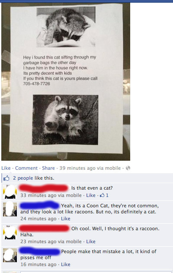The image size is (173, 273).
Task: Open avatar of 'Is that even a cat?' commenter
Action: [x=10, y=191]
